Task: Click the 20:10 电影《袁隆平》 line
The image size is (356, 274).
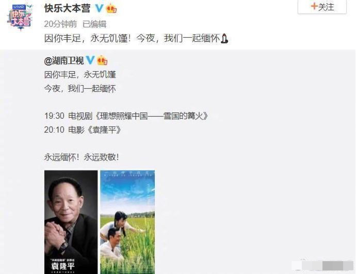Action: pos(83,130)
